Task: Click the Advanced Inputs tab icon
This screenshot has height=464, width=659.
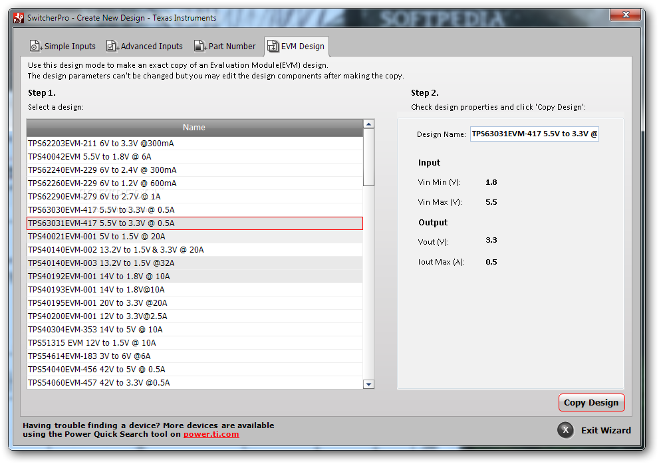Action: tap(112, 46)
